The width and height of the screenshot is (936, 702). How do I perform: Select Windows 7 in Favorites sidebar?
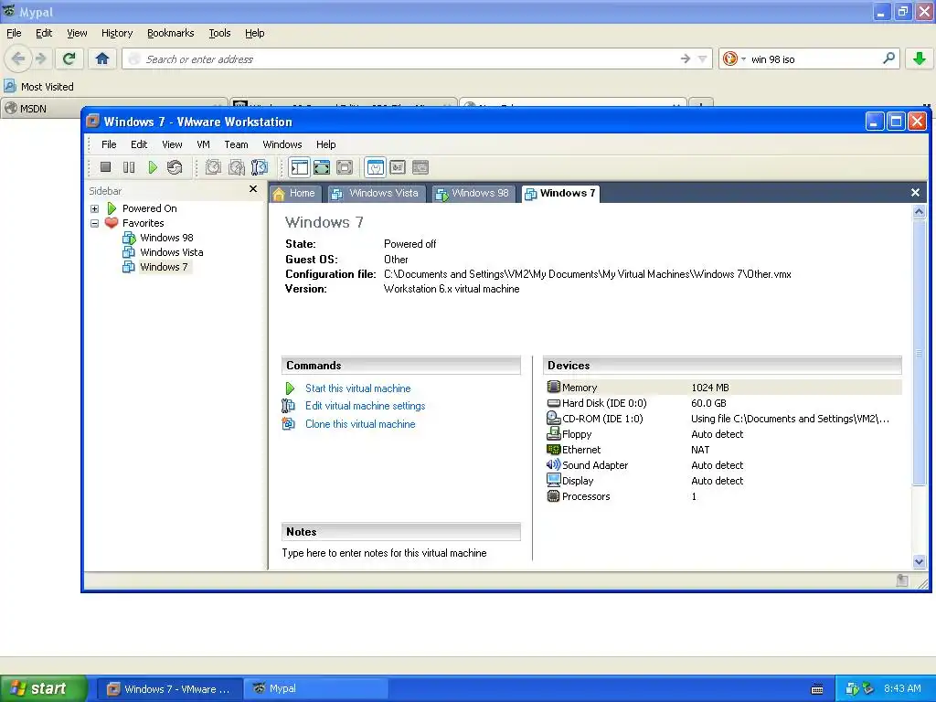(164, 267)
